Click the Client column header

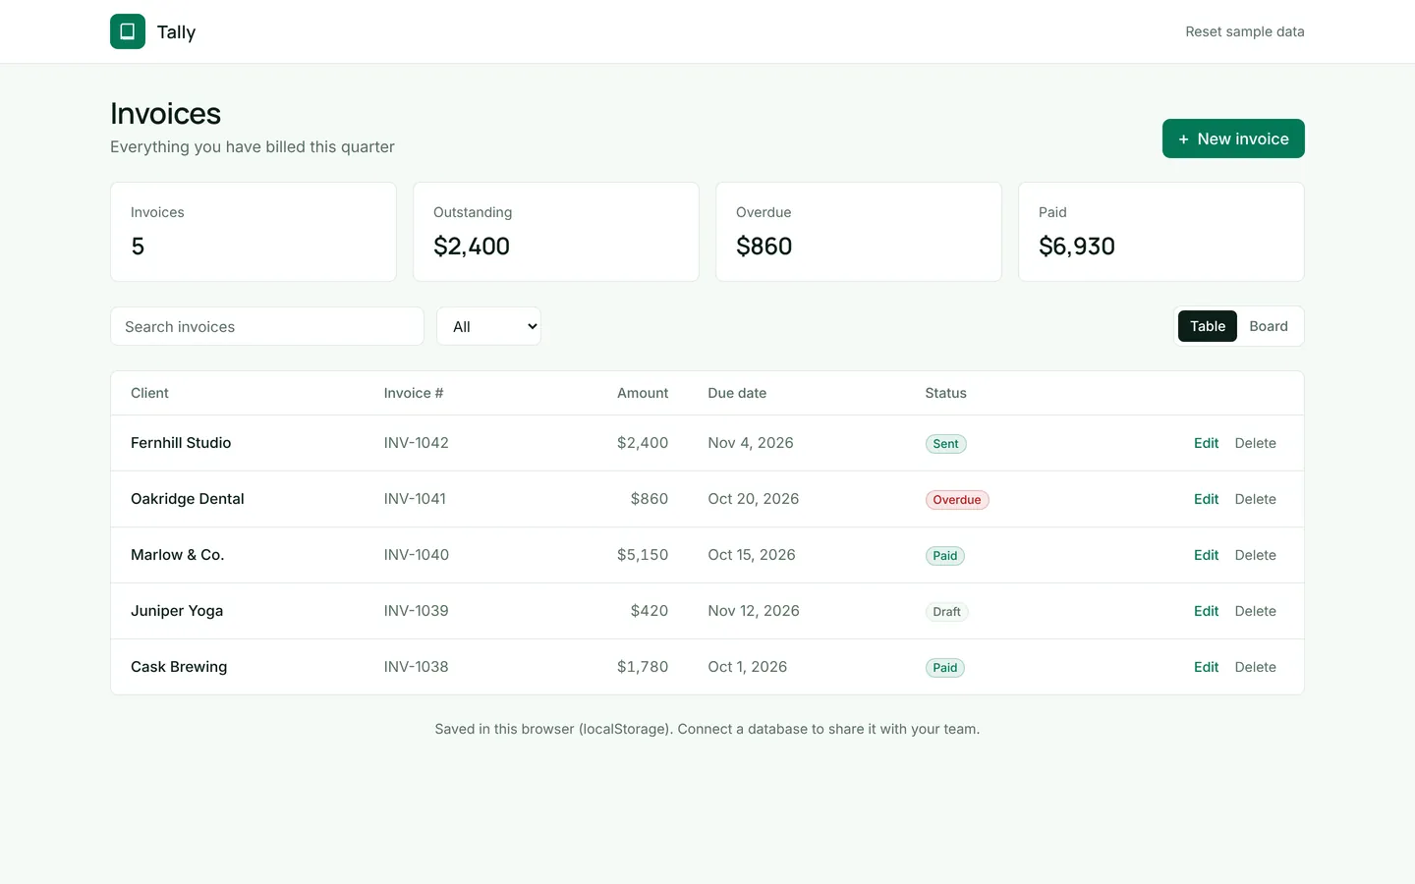tap(149, 393)
